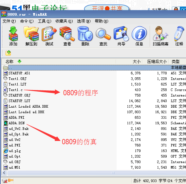
Task: Click the Comment (注释) pencil icon
Action: pyautogui.click(x=179, y=34)
